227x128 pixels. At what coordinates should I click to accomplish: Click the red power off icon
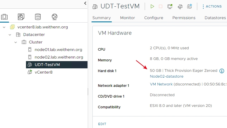click(x=161, y=6)
